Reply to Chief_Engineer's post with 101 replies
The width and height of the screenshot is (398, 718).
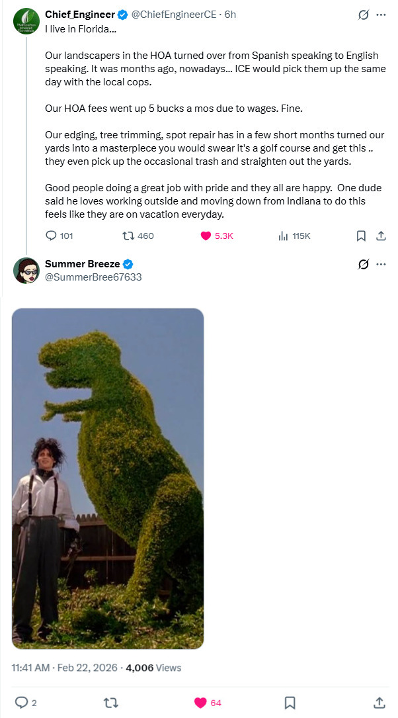(52, 236)
